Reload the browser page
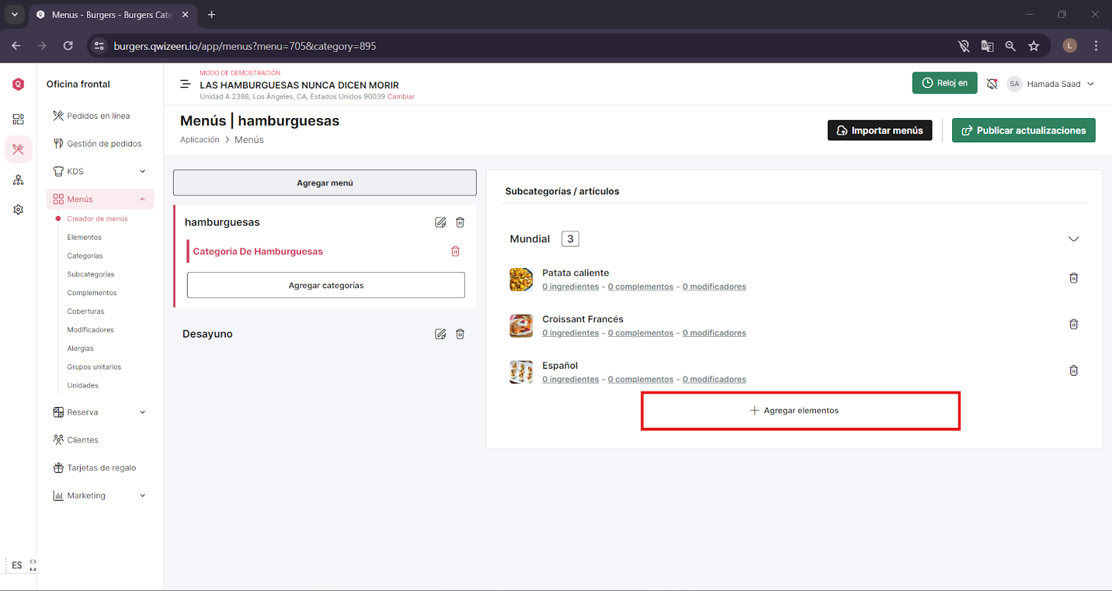The width and height of the screenshot is (1112, 591). pyautogui.click(x=68, y=46)
